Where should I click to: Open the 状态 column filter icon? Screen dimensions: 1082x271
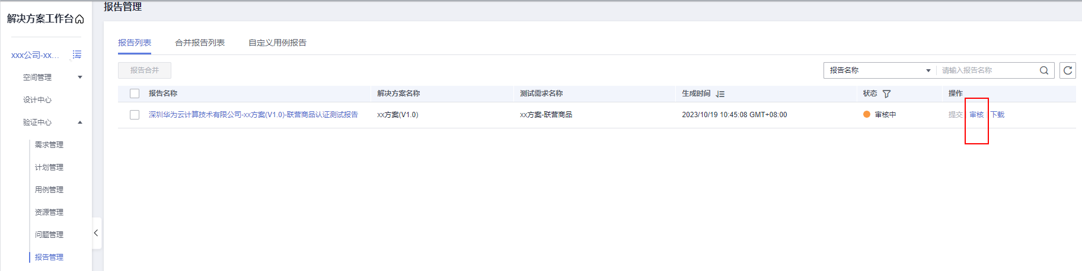pos(887,94)
